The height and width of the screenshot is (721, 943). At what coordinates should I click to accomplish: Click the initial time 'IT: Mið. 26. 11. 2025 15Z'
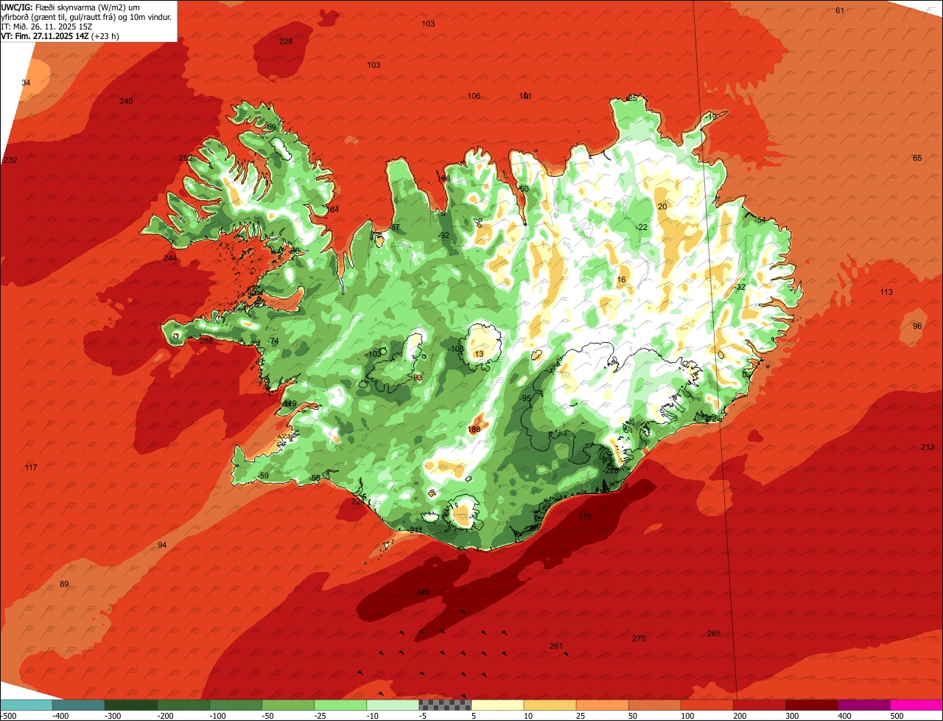click(47, 27)
